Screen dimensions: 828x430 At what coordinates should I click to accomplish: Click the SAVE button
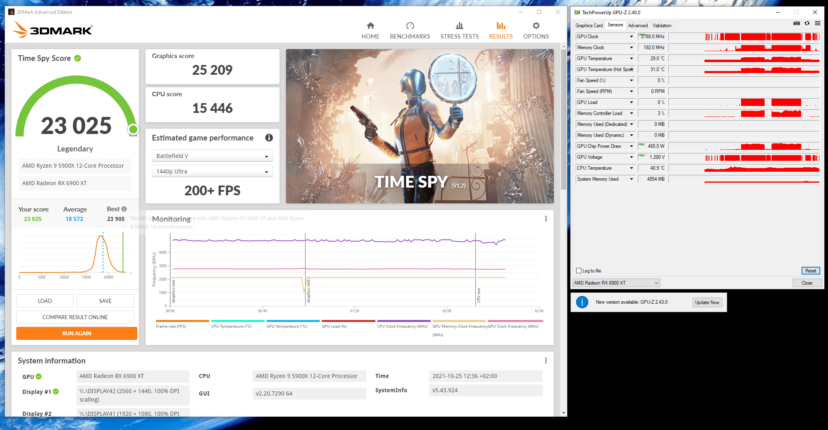105,301
